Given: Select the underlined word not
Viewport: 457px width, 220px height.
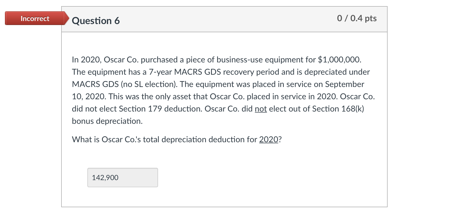Looking at the screenshot, I should point(261,109).
